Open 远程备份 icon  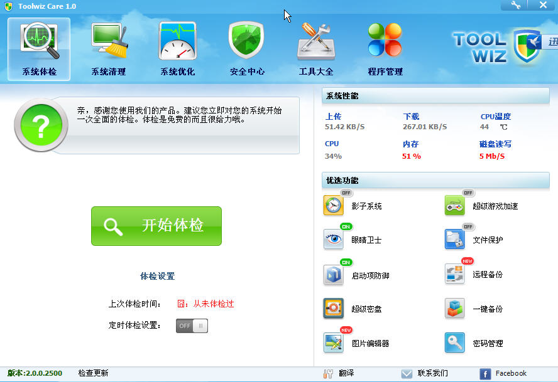click(455, 273)
